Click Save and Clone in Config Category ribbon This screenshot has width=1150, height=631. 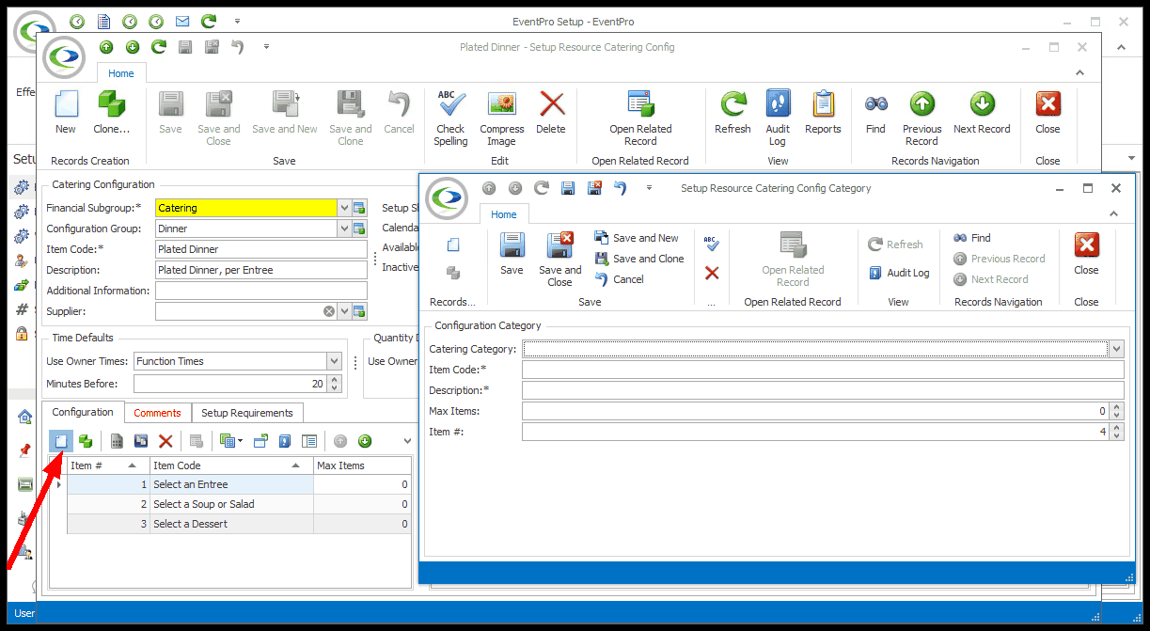(639, 259)
